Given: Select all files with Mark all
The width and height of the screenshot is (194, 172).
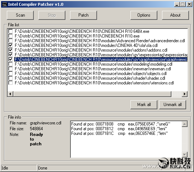Looking at the screenshot, I should [x=144, y=105].
